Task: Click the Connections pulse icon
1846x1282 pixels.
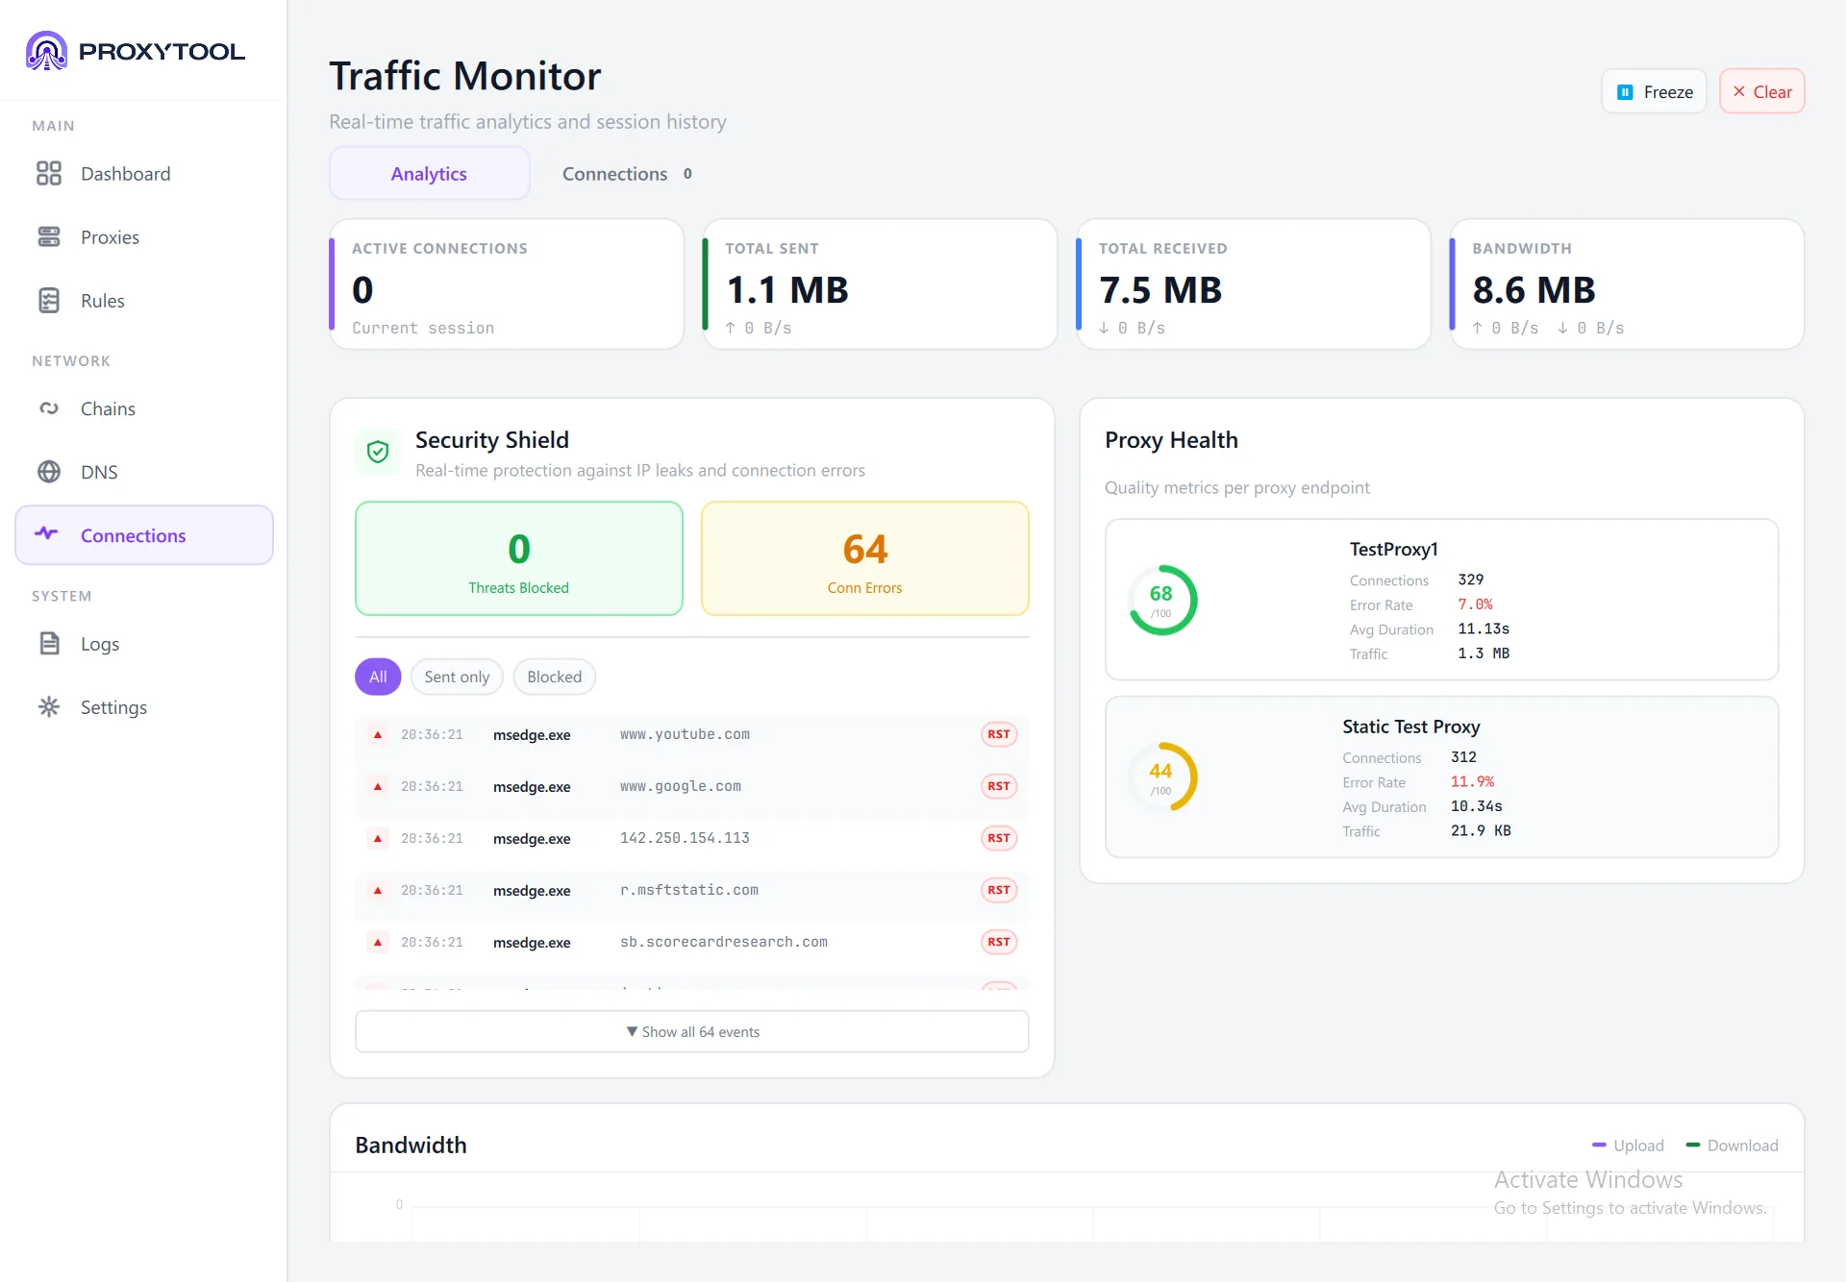Action: 46,533
